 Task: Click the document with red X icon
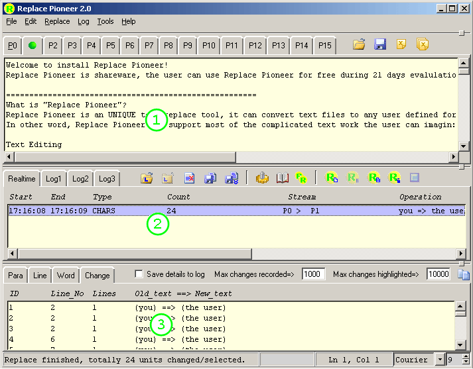[x=189, y=178]
